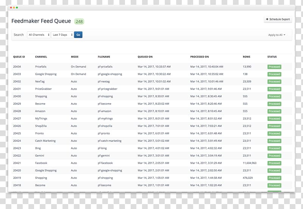
Task: Click the Search label
Action: click(x=19, y=35)
